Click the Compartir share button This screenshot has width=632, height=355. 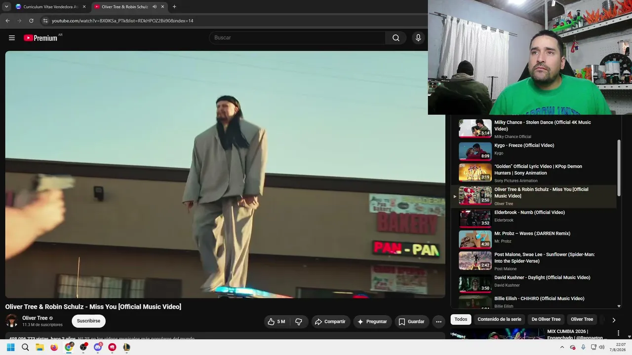point(330,321)
